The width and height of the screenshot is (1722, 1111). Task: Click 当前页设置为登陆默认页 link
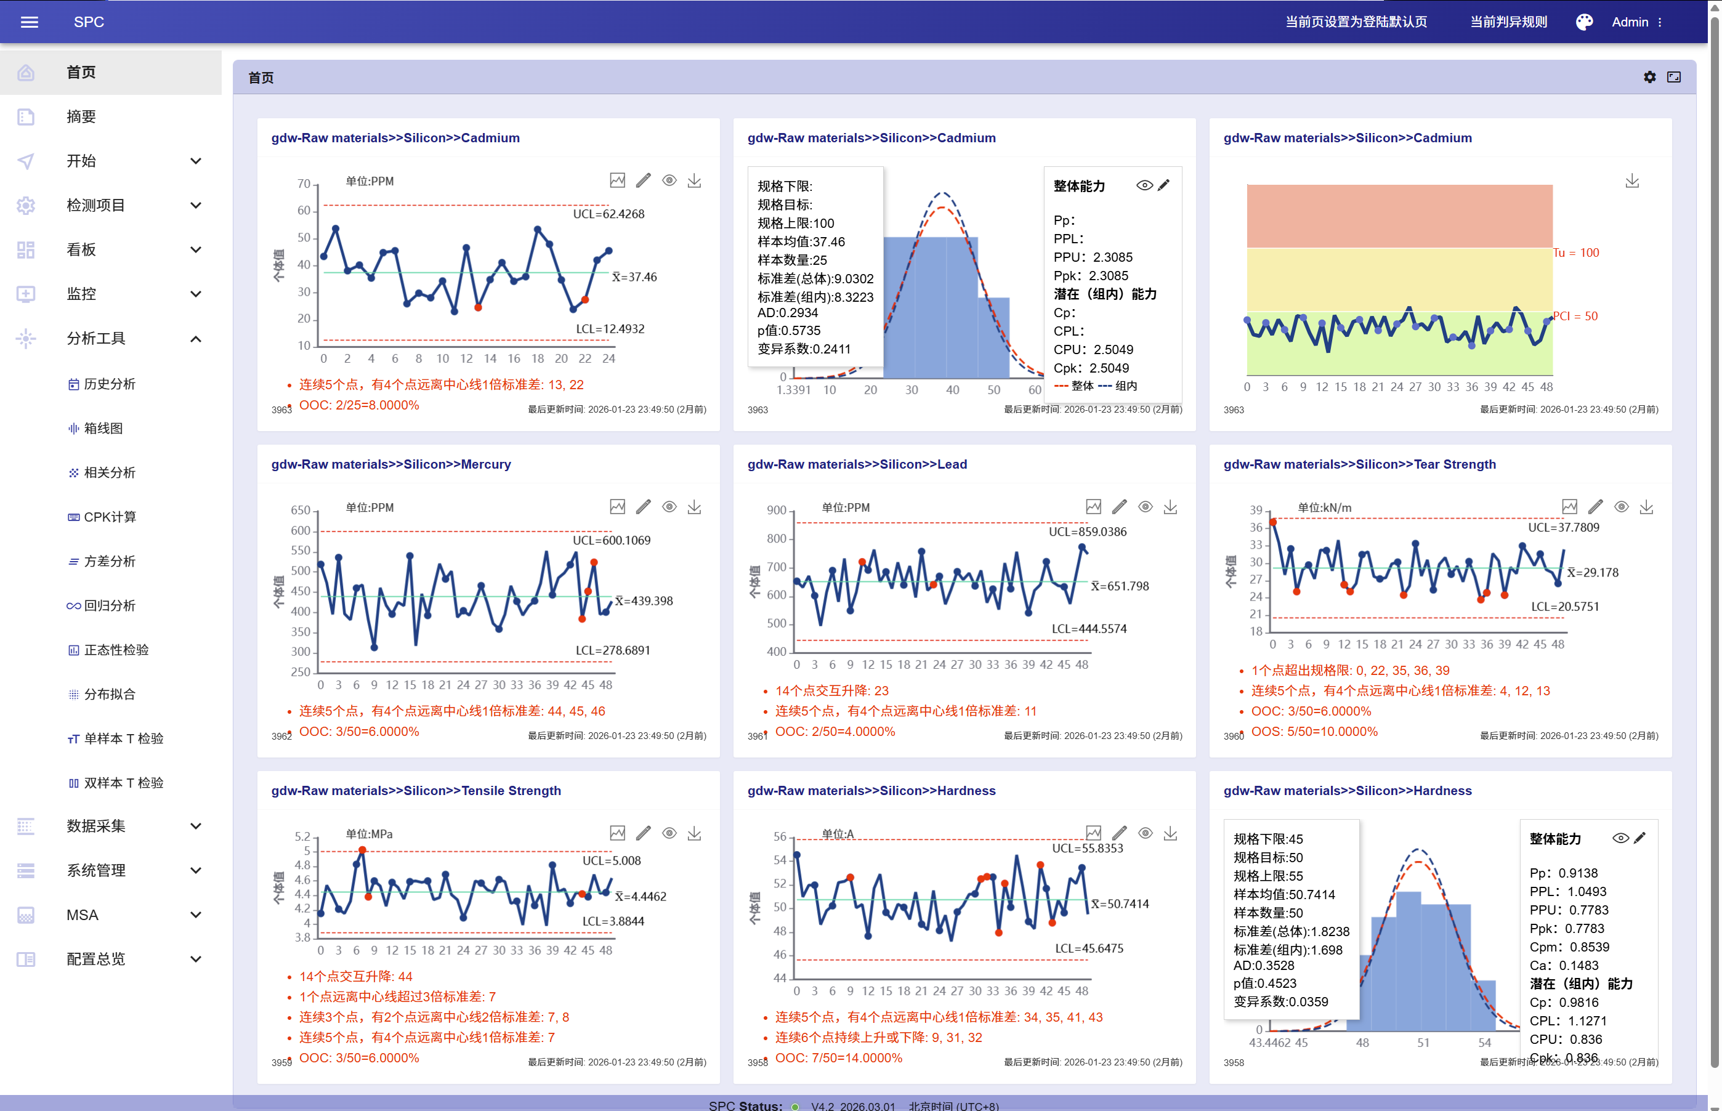[1356, 22]
